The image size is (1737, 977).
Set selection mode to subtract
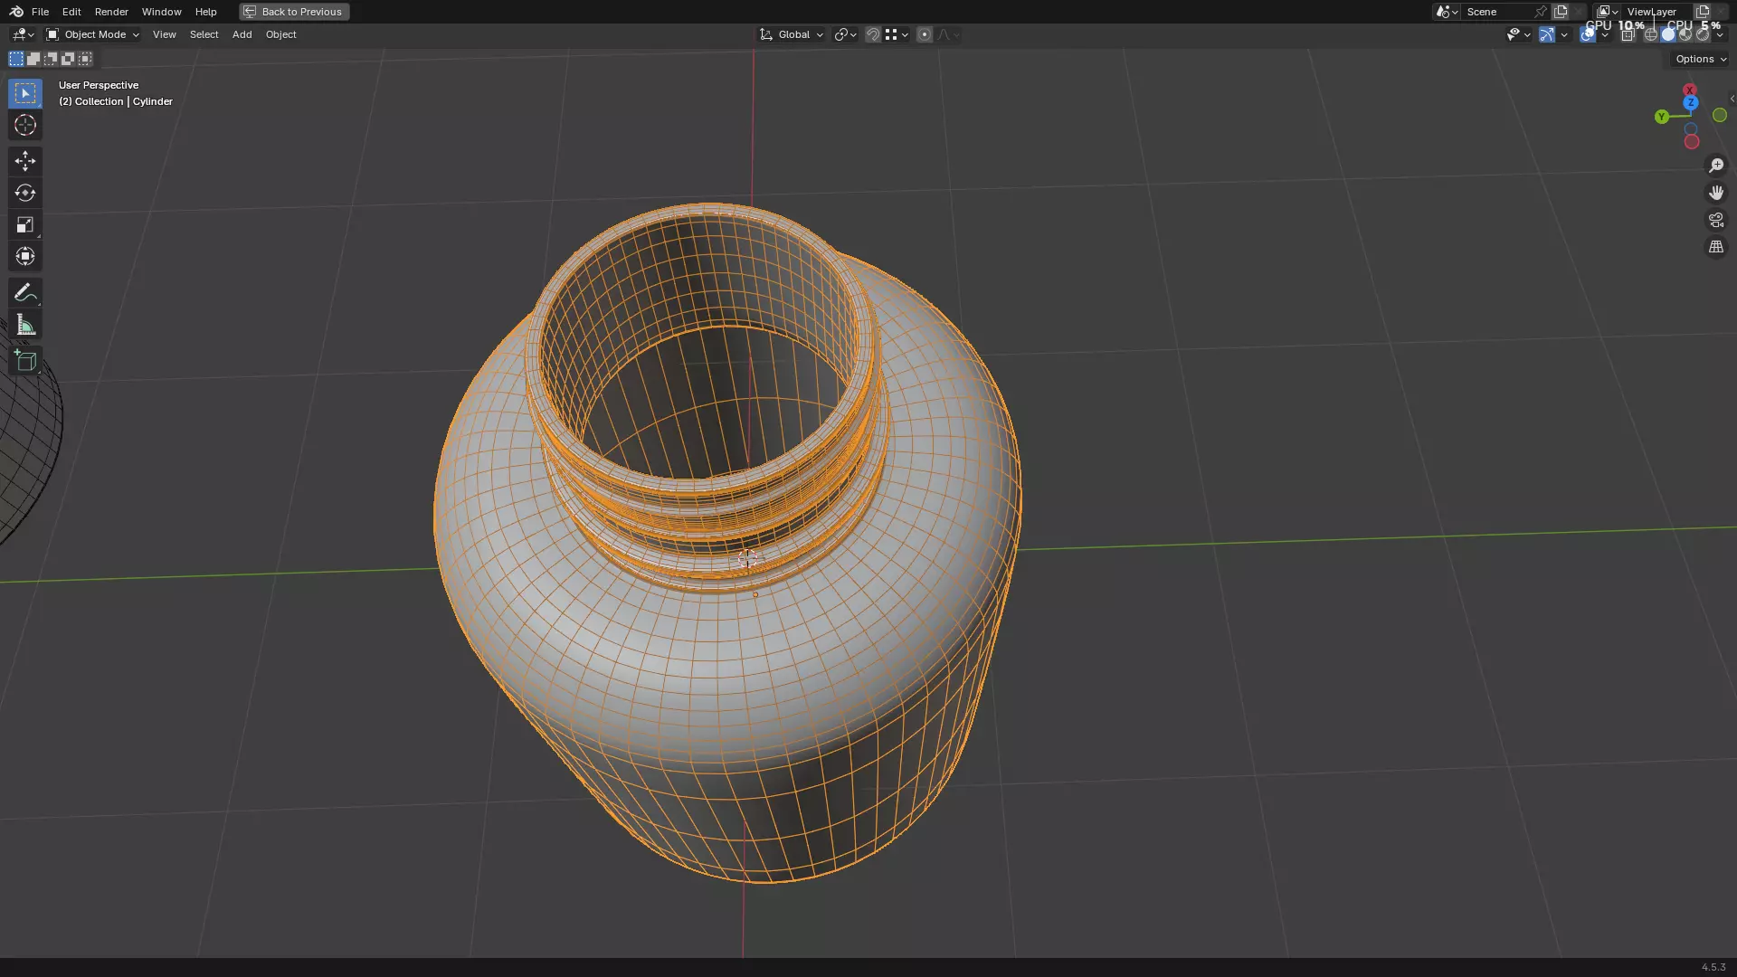[x=51, y=59]
